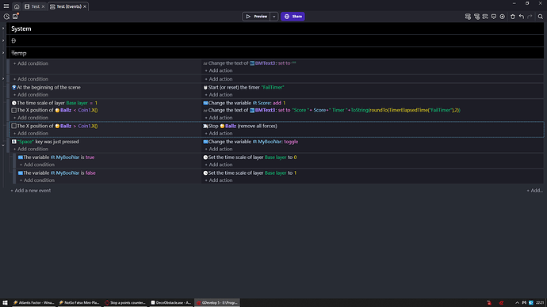This screenshot has height=307, width=547.
Task: Click the circled plus add-other-event icon
Action: [503, 17]
